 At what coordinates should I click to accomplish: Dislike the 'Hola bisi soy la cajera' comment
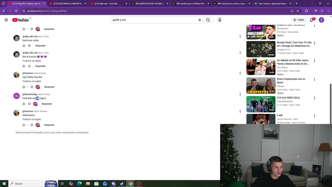point(29,104)
